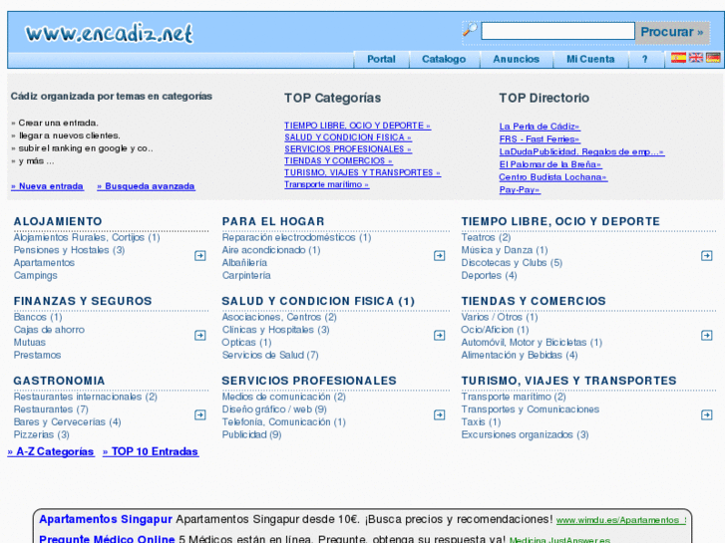This screenshot has height=543, width=725.
Task: Select Servicios de Salud (7)
Action: tap(270, 355)
